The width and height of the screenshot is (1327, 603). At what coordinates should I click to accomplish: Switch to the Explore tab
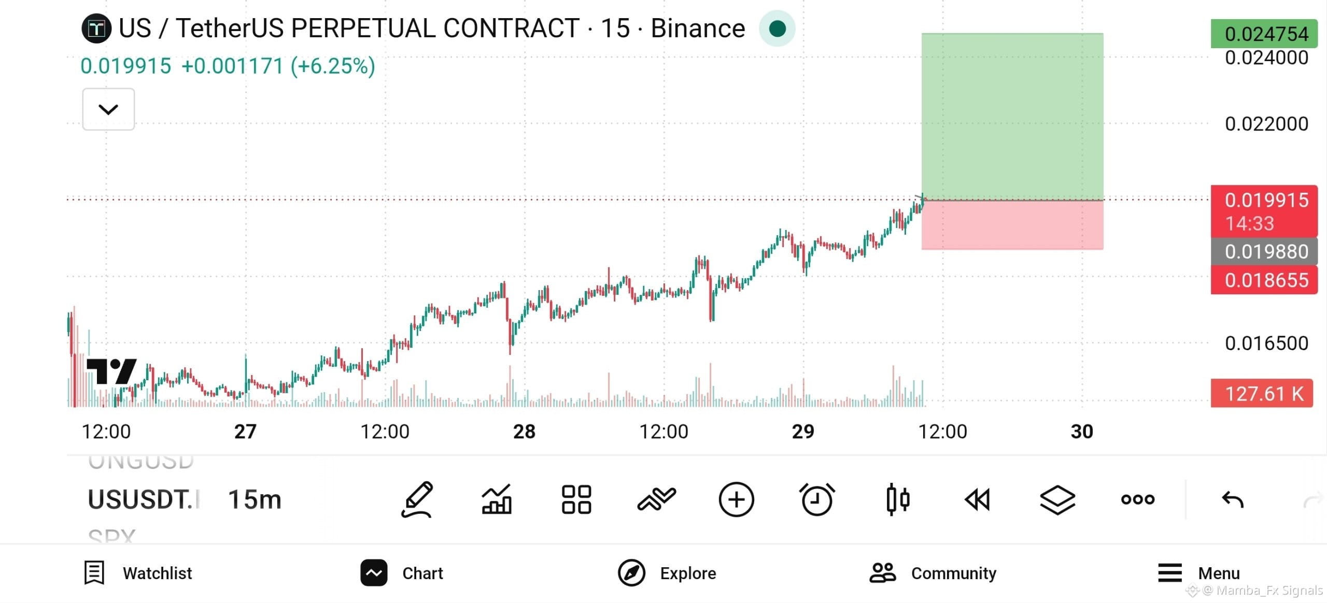(667, 573)
